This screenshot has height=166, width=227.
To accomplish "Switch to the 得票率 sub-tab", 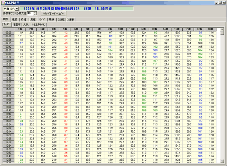I will 17,25.
